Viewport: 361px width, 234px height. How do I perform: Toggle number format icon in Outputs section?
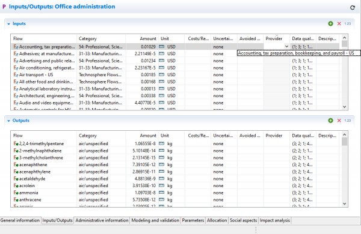pos(347,121)
